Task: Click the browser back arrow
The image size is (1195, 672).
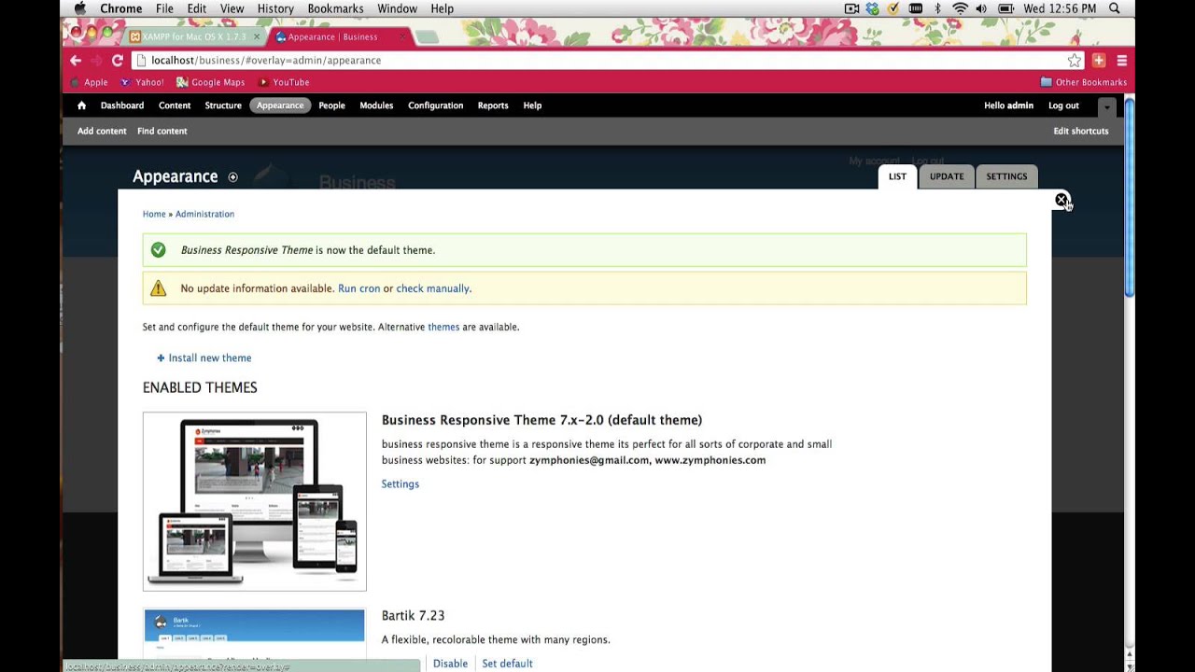Action: coord(76,60)
